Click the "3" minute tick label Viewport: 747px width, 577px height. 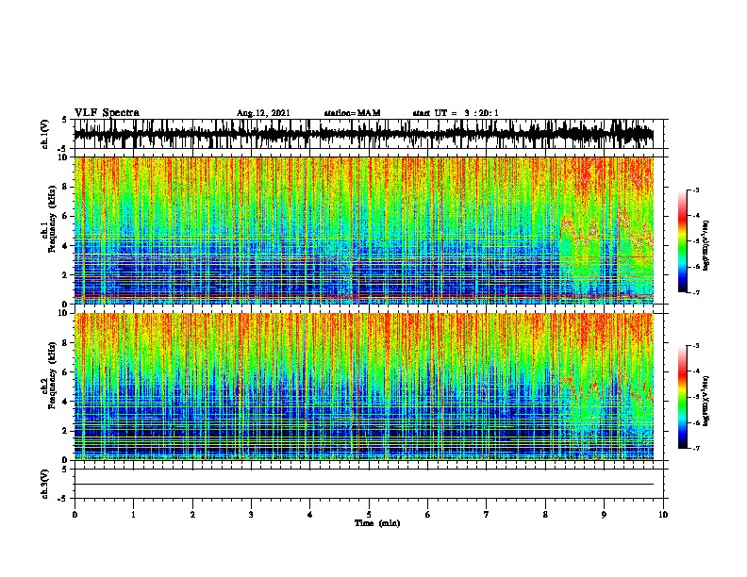[251, 515]
